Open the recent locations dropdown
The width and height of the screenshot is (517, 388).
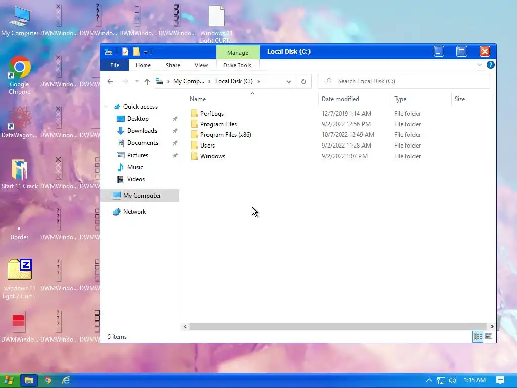tap(136, 81)
